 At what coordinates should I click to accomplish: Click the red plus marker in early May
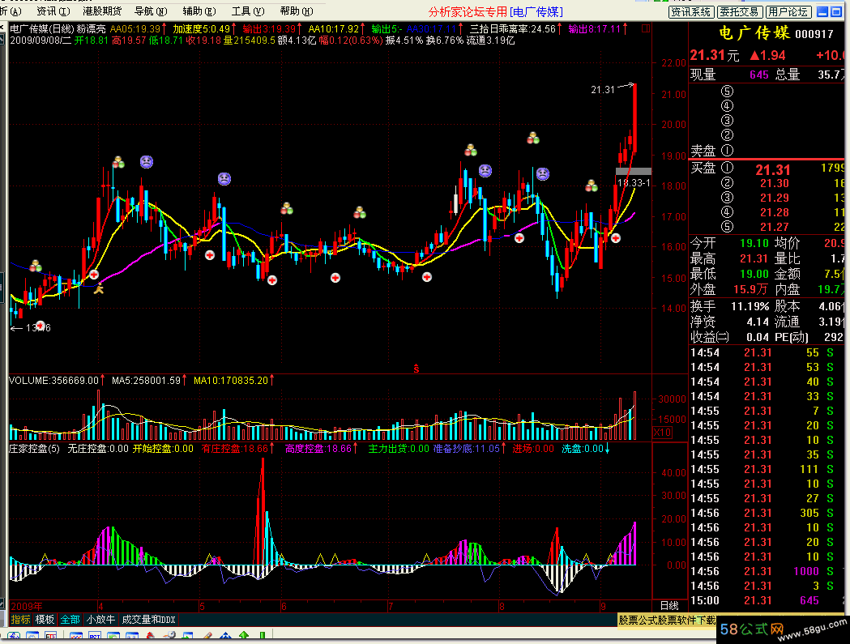[x=210, y=255]
